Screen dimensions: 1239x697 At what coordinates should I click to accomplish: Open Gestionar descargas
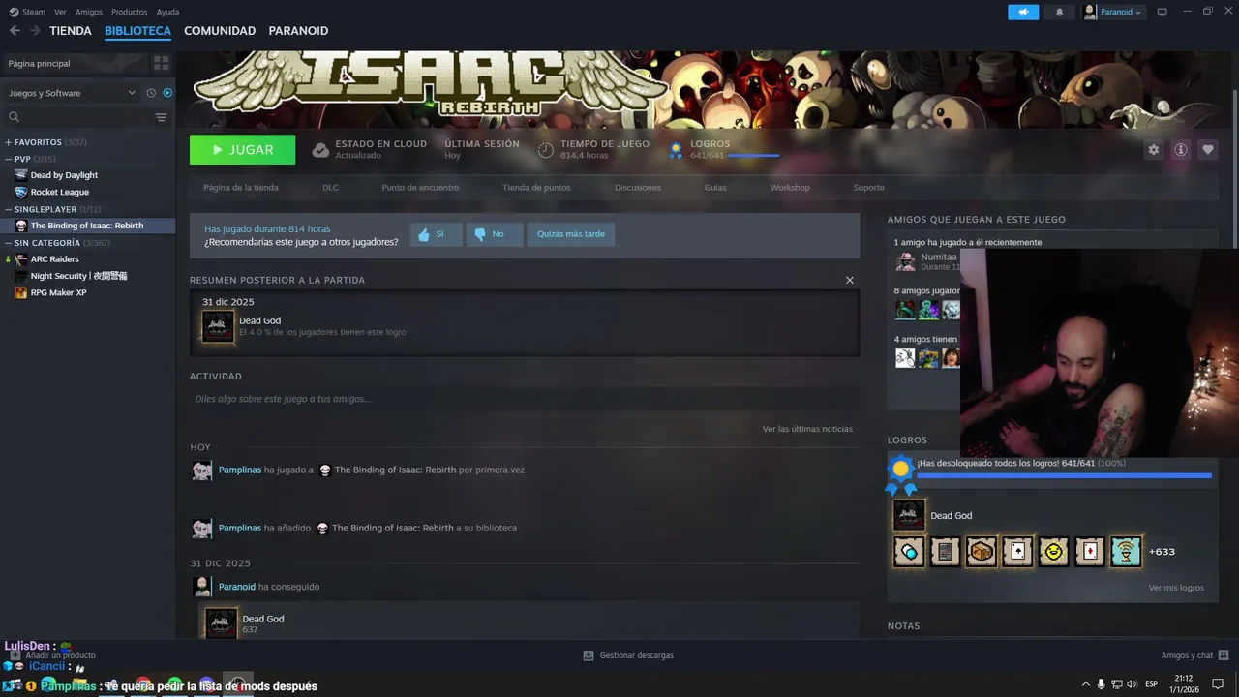(628, 655)
